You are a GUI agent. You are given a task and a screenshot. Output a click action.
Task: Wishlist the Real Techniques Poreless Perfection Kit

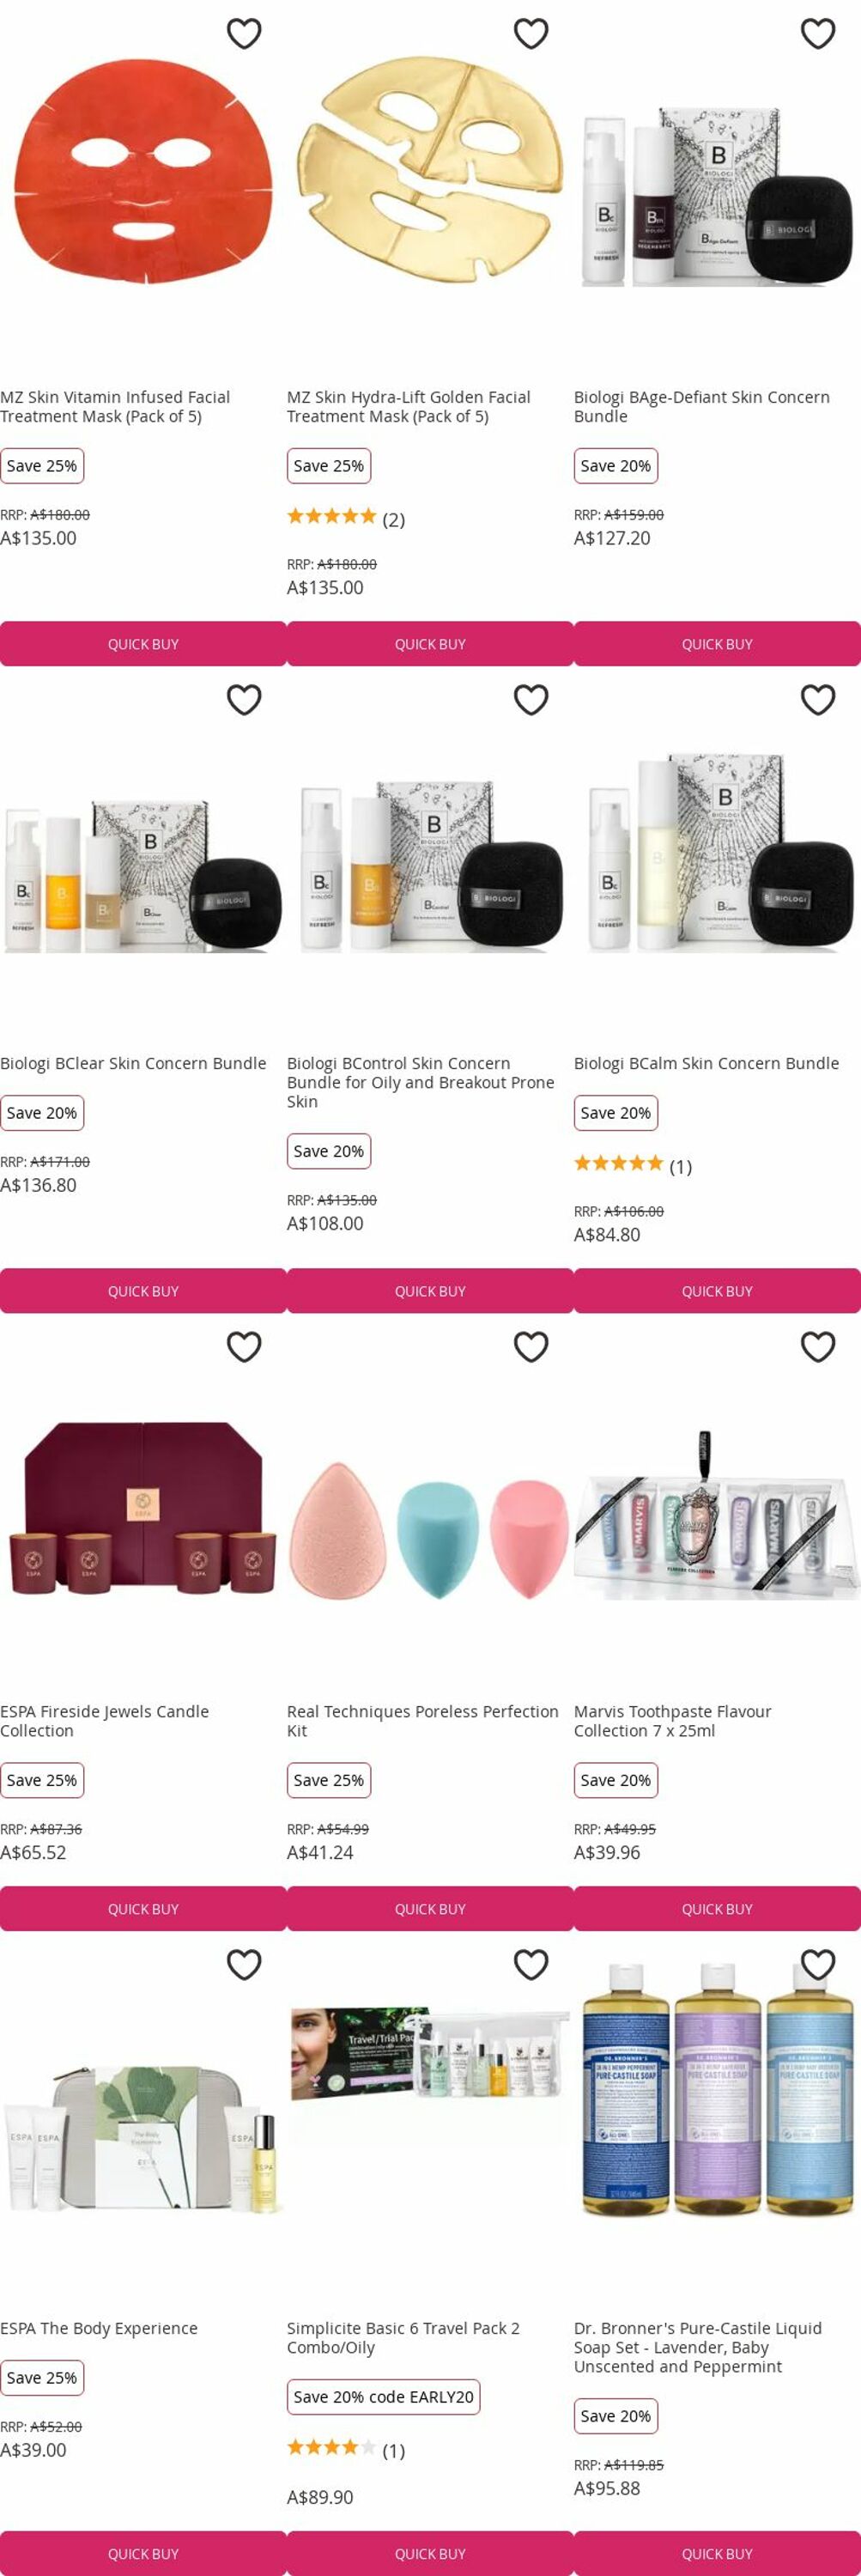pyautogui.click(x=531, y=1347)
